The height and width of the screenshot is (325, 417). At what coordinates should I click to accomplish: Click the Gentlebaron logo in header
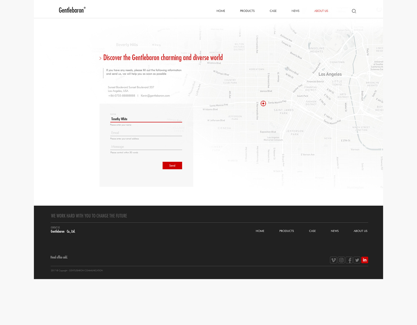click(72, 10)
